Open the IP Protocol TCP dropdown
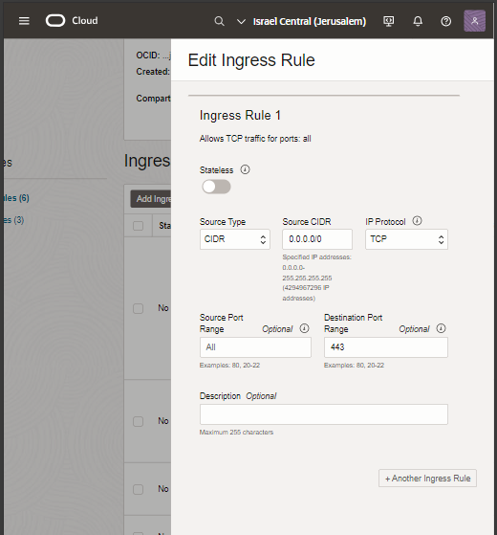This screenshot has height=535, width=497. [x=406, y=239]
